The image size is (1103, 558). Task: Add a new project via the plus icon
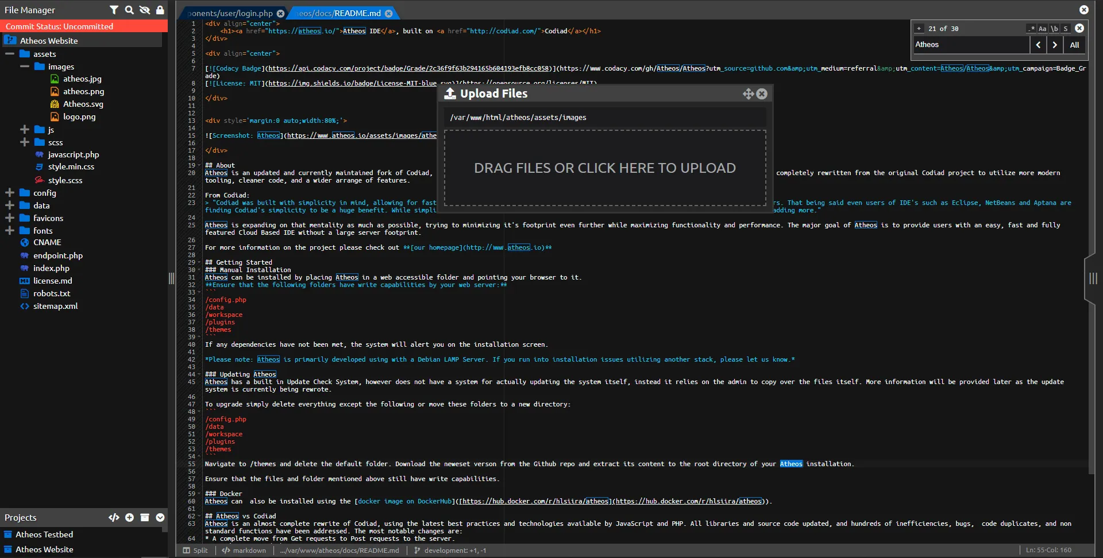(x=129, y=517)
